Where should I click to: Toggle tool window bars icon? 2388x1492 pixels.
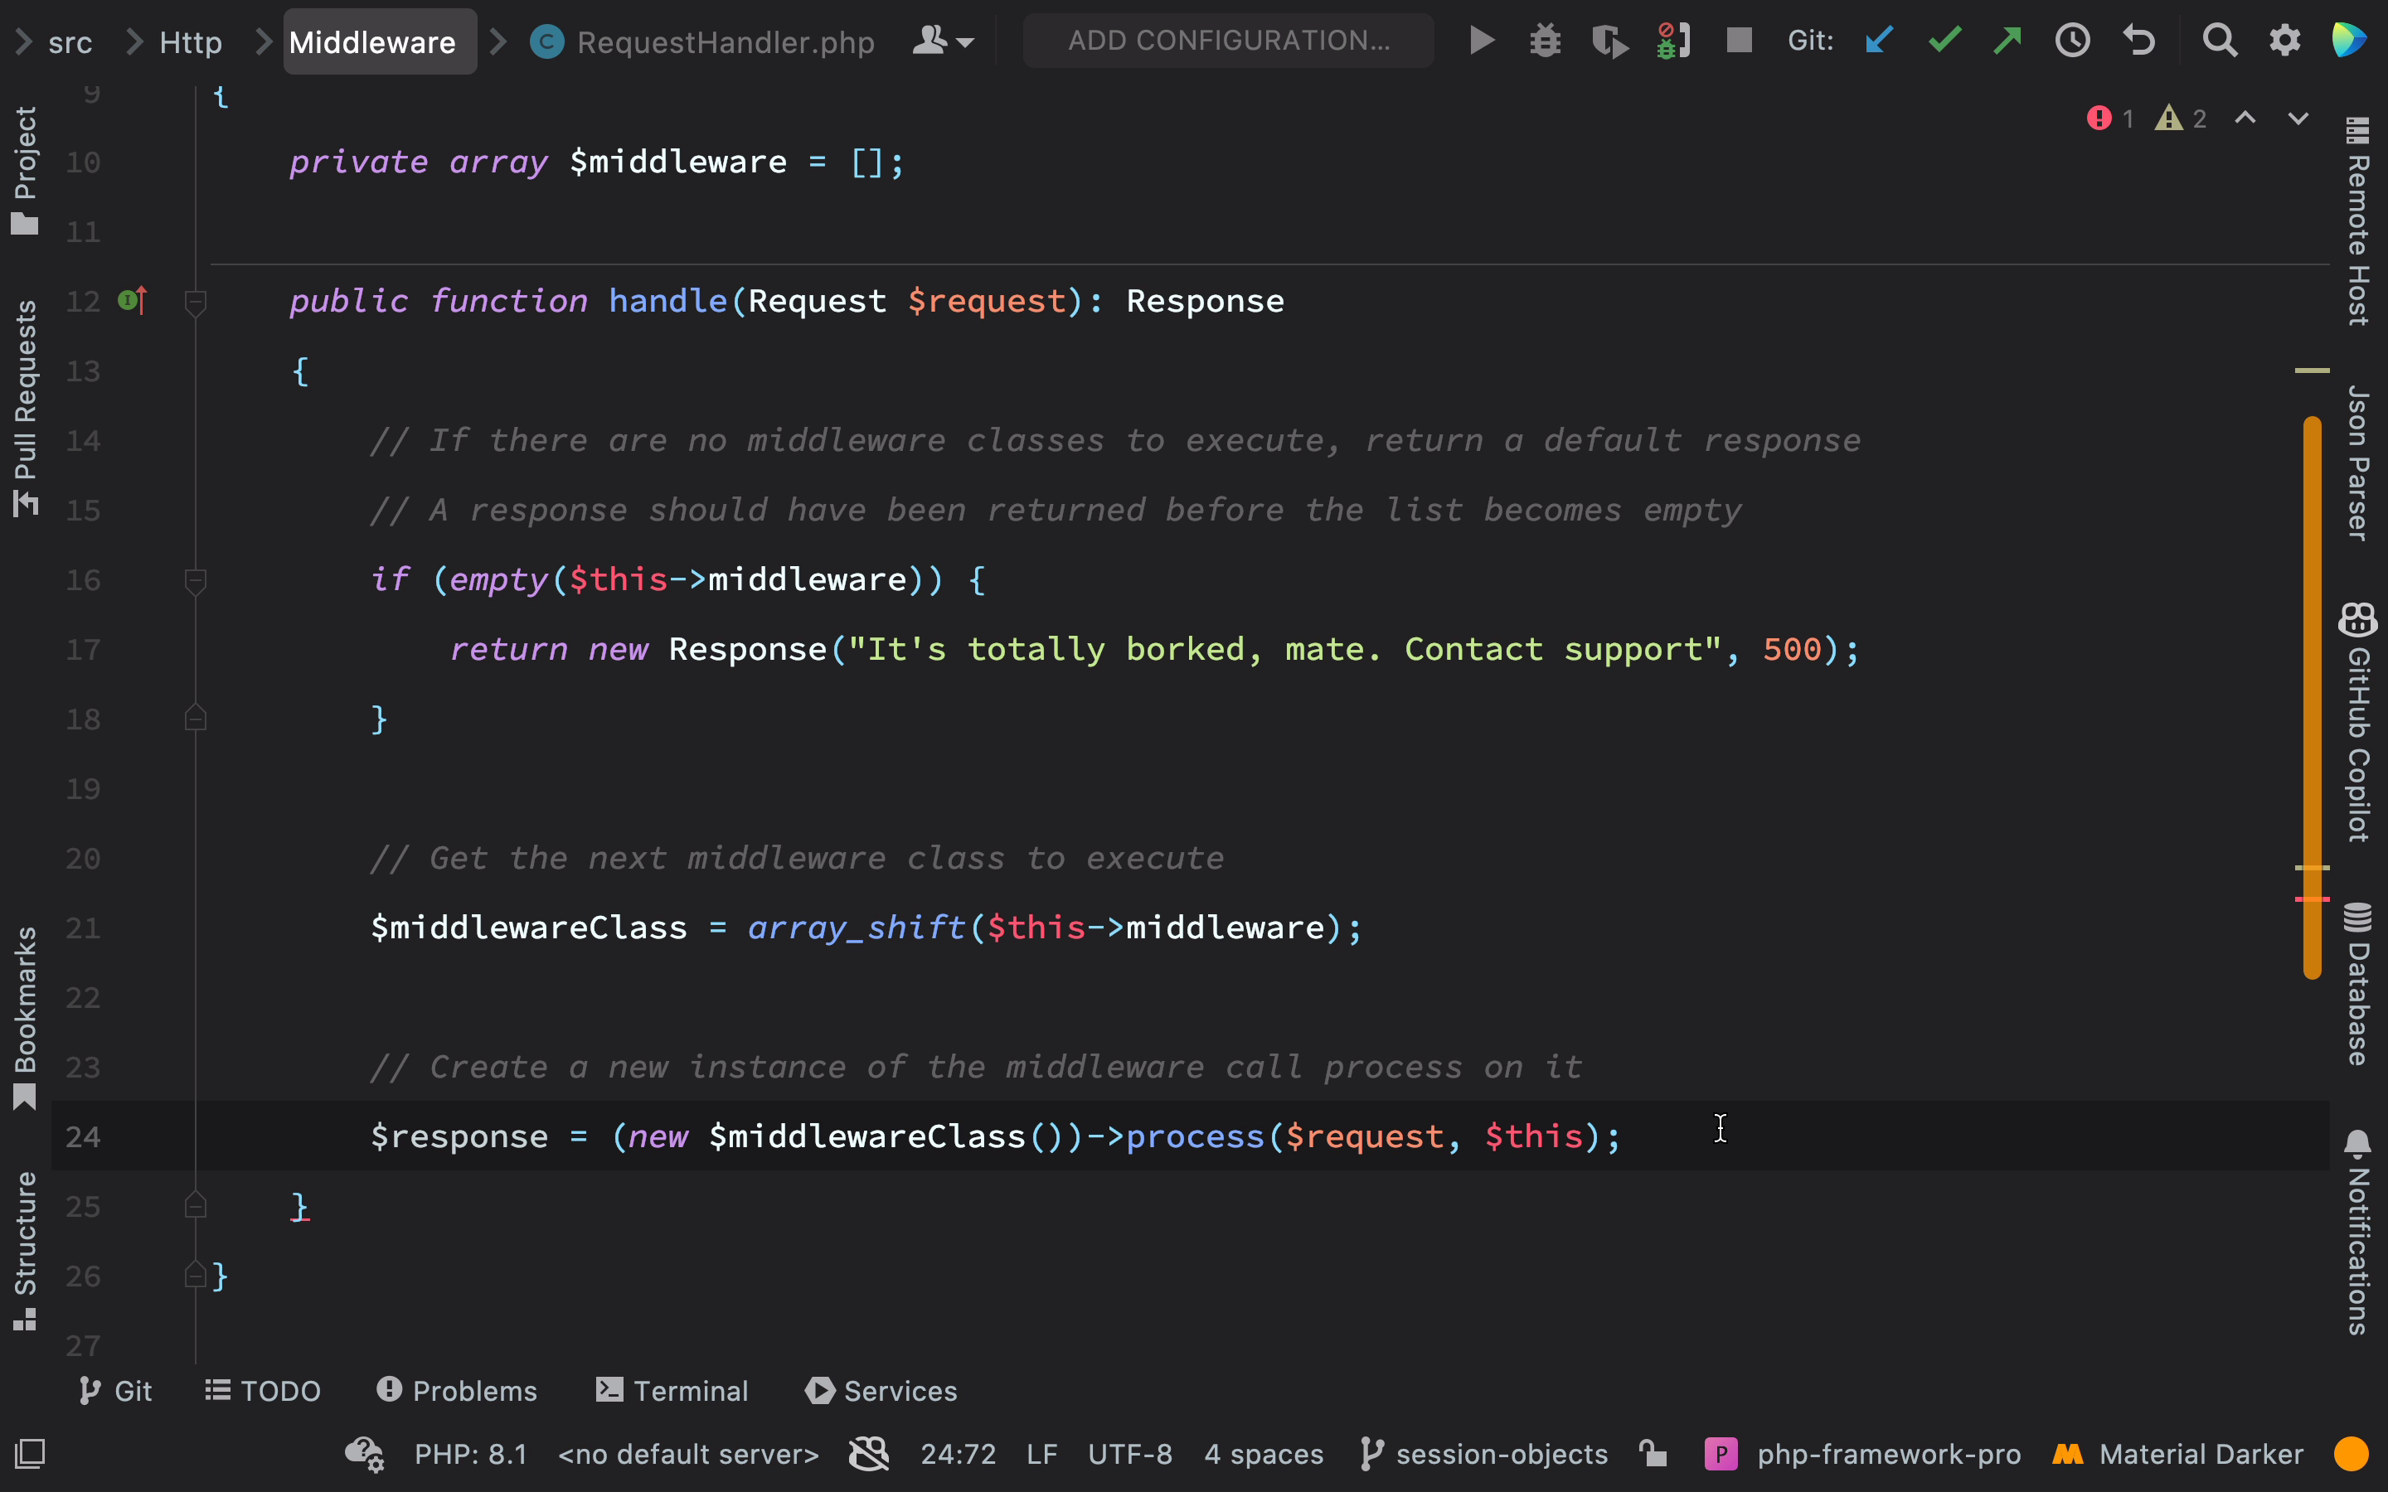30,1454
